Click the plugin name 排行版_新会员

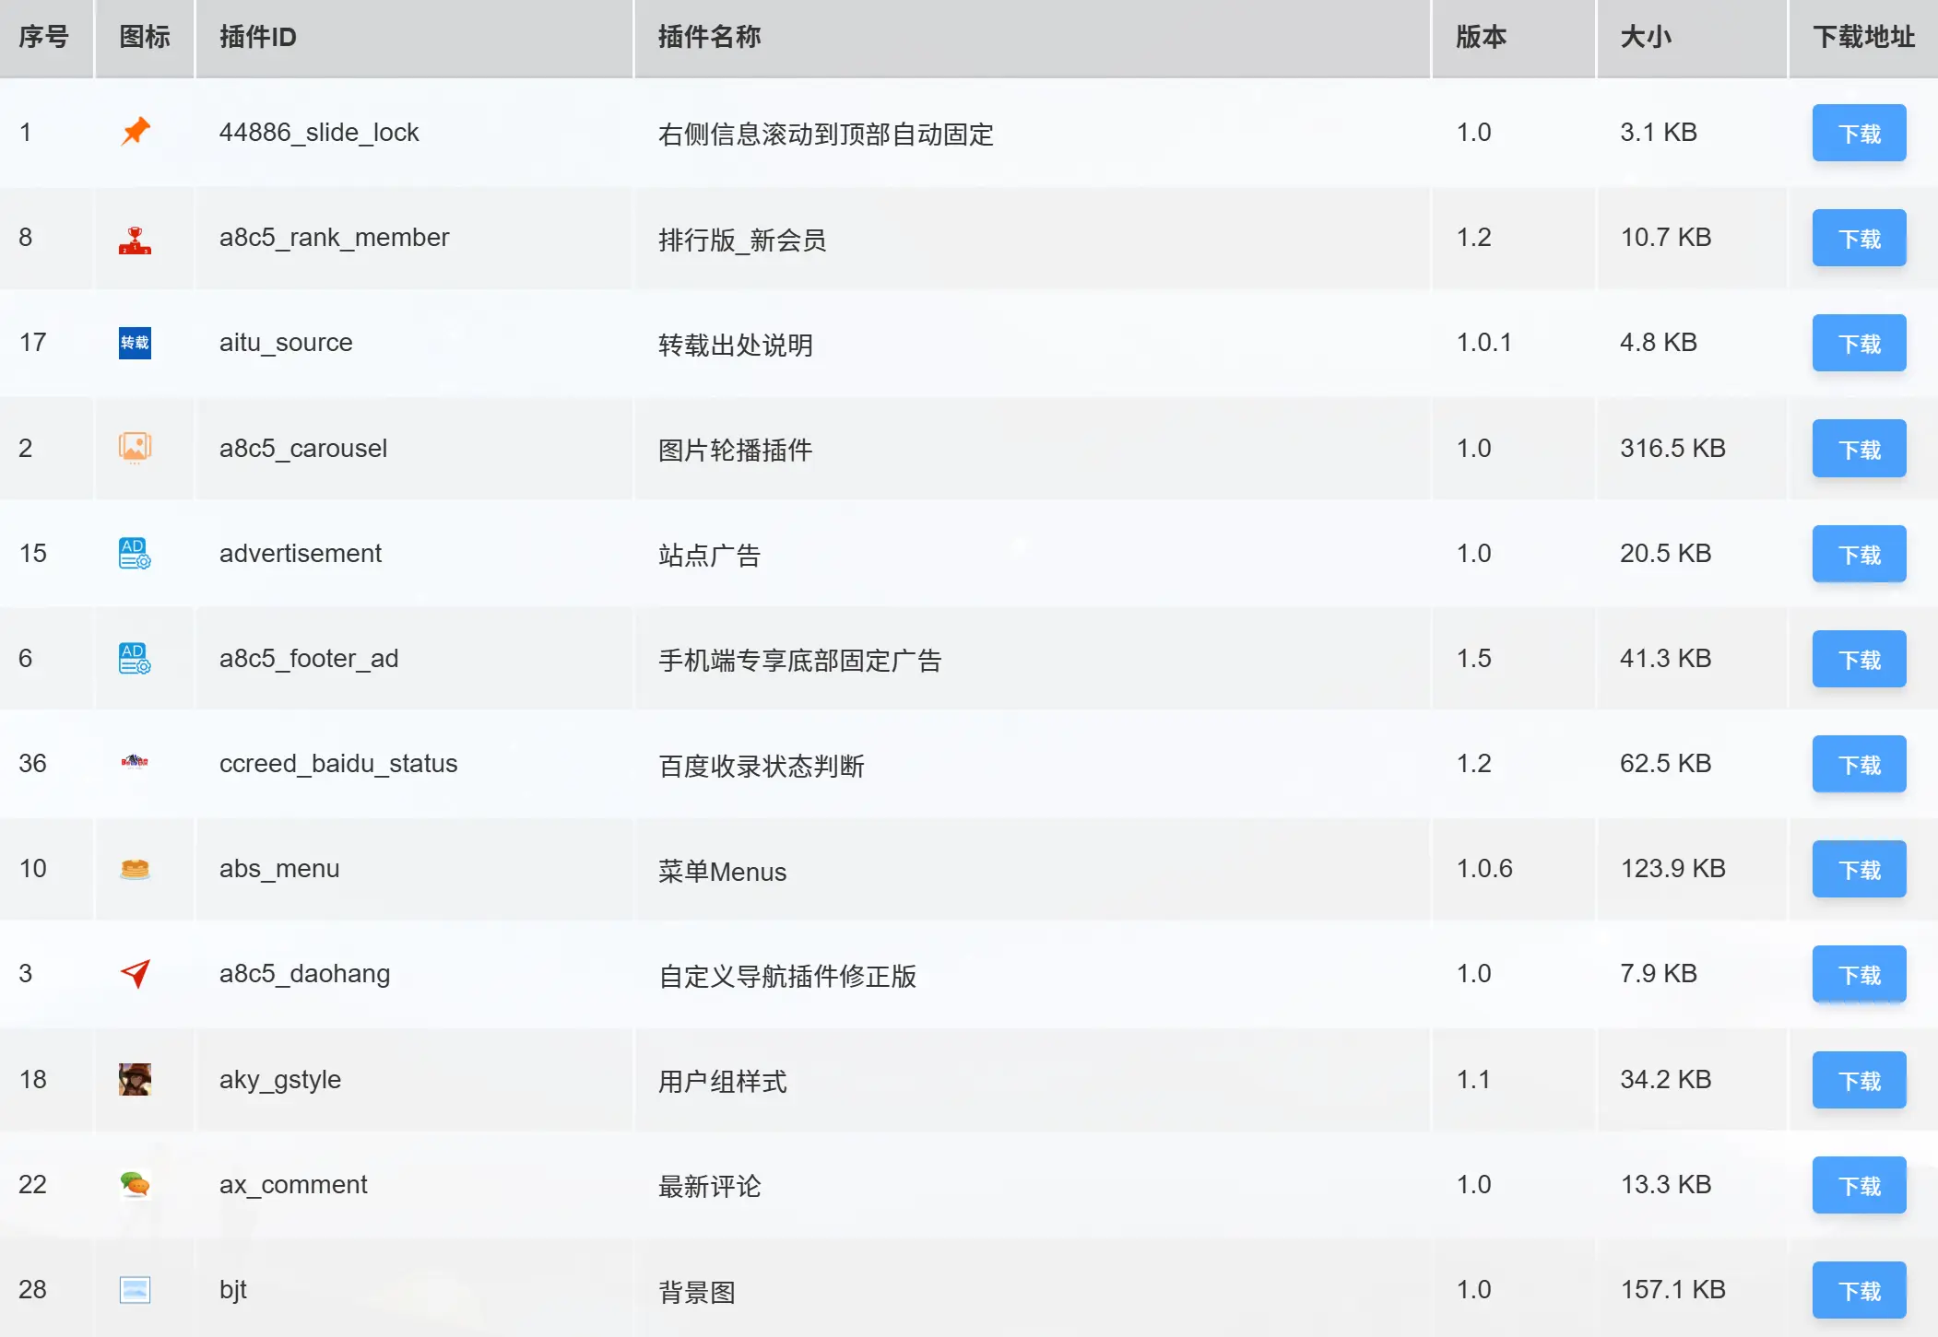[742, 240]
